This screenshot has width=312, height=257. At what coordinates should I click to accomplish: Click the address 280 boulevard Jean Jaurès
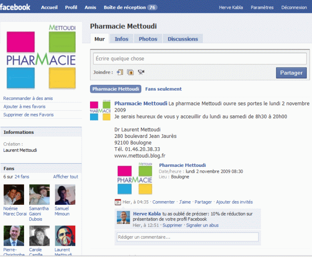[145, 136]
